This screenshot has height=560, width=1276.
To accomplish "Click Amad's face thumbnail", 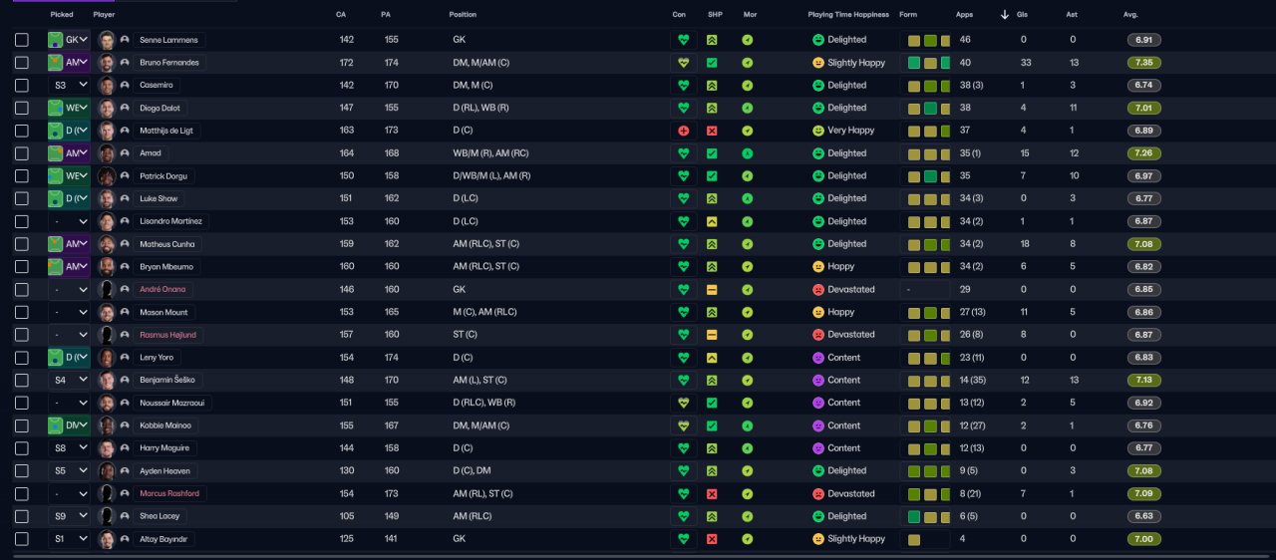I will point(108,153).
